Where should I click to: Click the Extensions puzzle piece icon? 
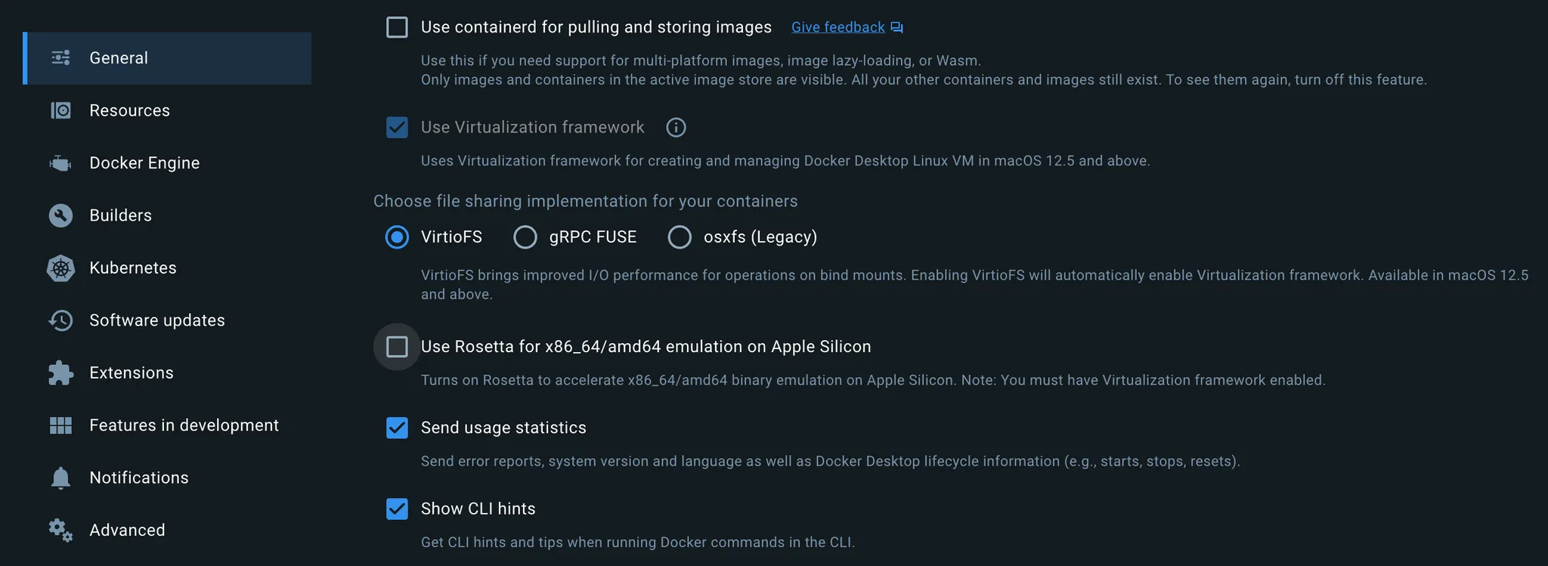(60, 373)
